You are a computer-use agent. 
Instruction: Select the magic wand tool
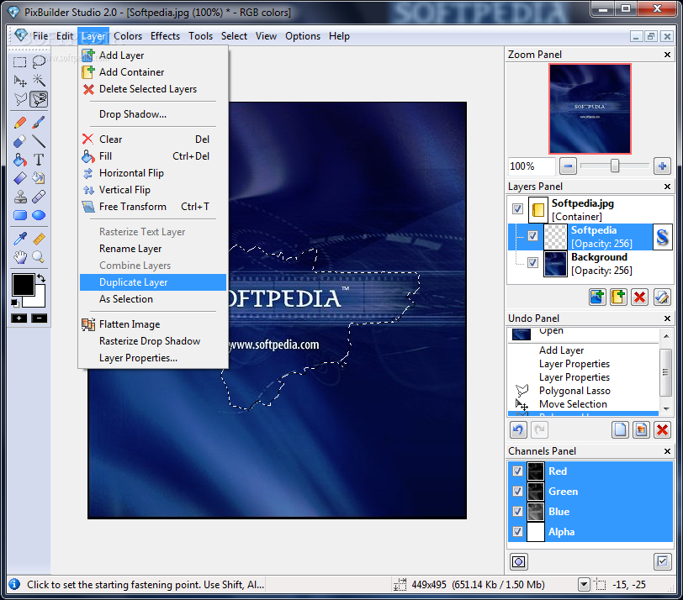coord(39,81)
